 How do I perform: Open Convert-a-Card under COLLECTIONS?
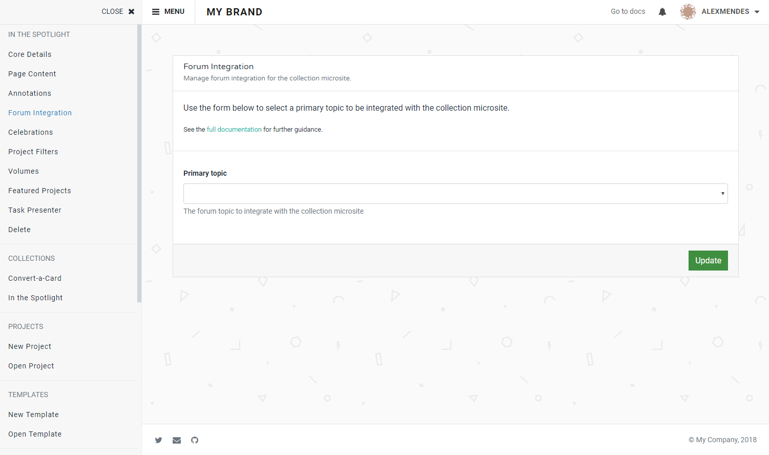pyautogui.click(x=34, y=278)
